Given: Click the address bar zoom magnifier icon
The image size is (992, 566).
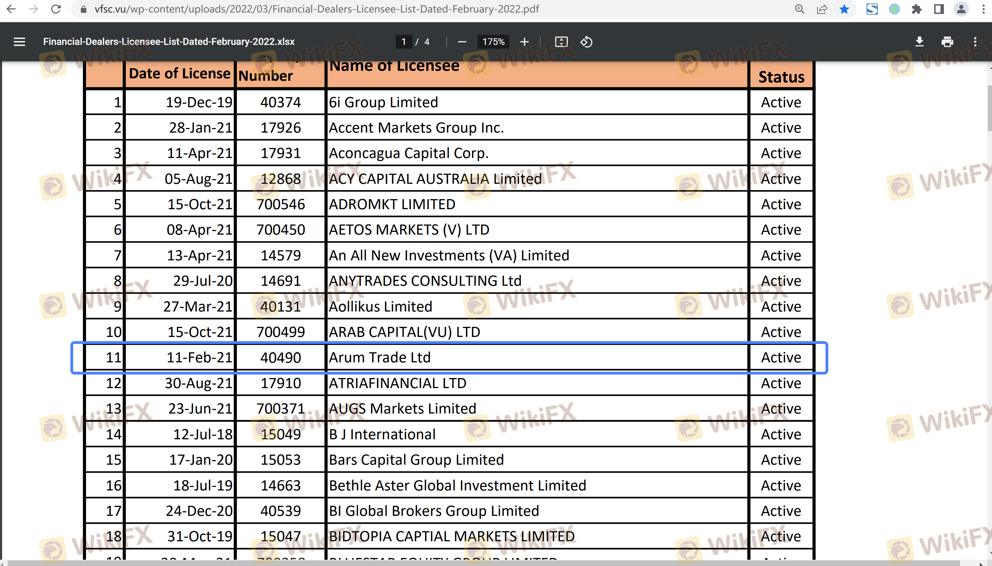Looking at the screenshot, I should 799,9.
